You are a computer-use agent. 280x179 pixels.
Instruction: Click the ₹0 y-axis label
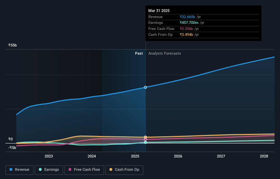click(x=11, y=139)
